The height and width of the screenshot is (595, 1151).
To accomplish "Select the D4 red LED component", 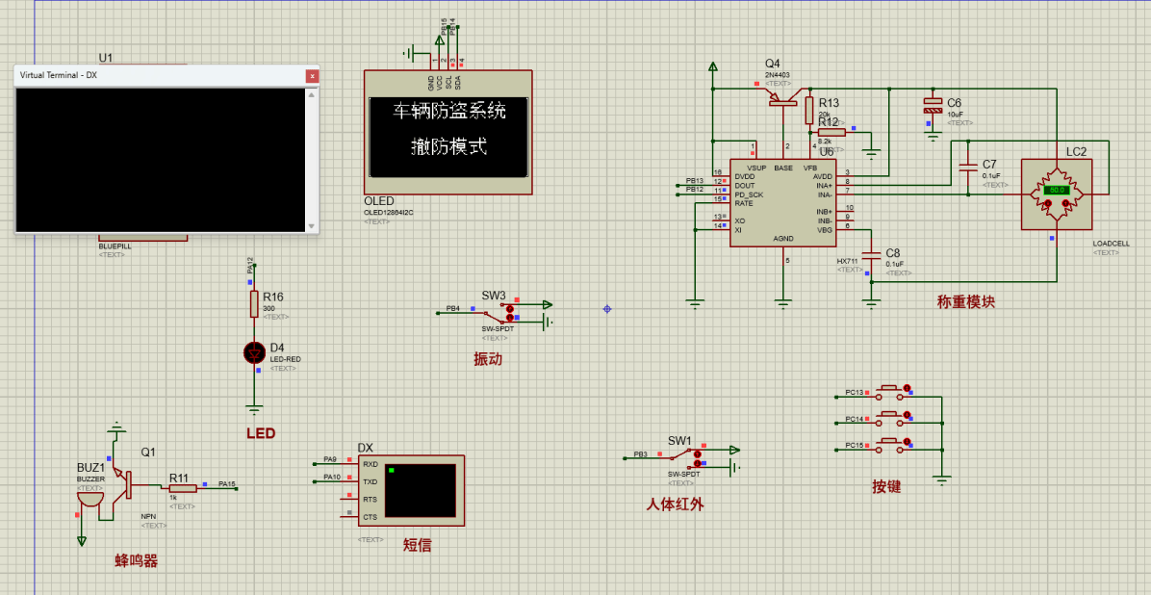I will (x=254, y=353).
